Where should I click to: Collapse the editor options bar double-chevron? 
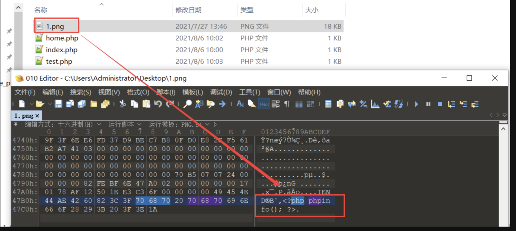(x=16, y=124)
